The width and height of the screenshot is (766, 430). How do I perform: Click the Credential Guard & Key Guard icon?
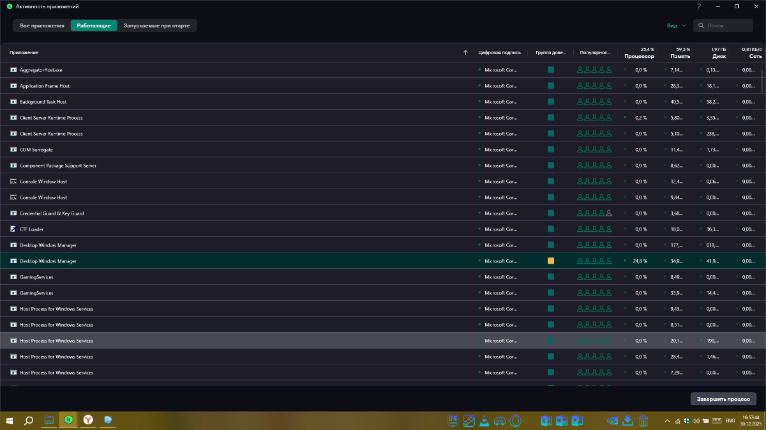[x=13, y=213]
